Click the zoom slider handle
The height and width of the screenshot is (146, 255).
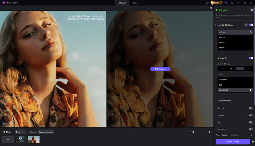point(193,132)
